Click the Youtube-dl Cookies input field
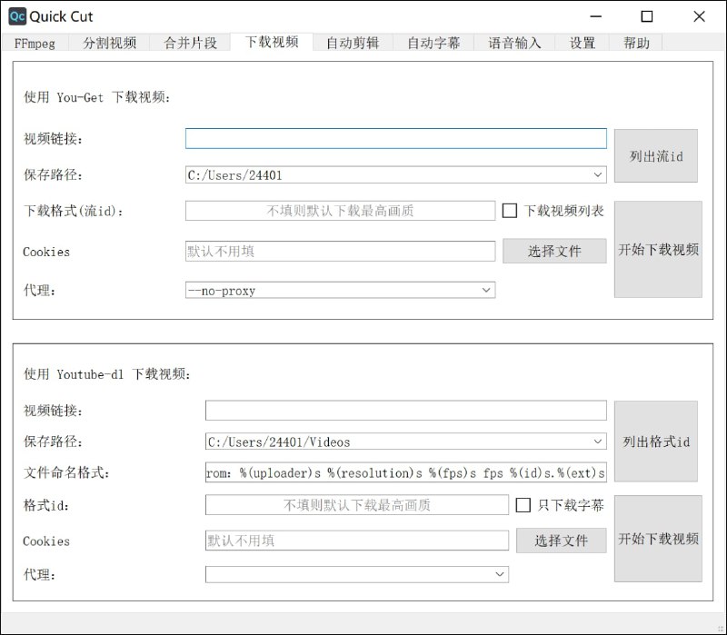Screen dimensions: 727x635 click(x=357, y=541)
